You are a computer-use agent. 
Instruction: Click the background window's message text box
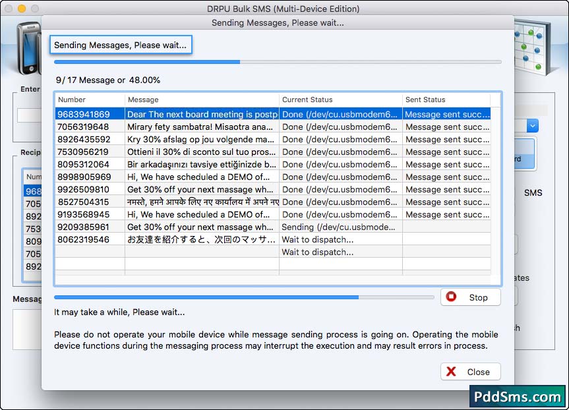click(x=27, y=330)
